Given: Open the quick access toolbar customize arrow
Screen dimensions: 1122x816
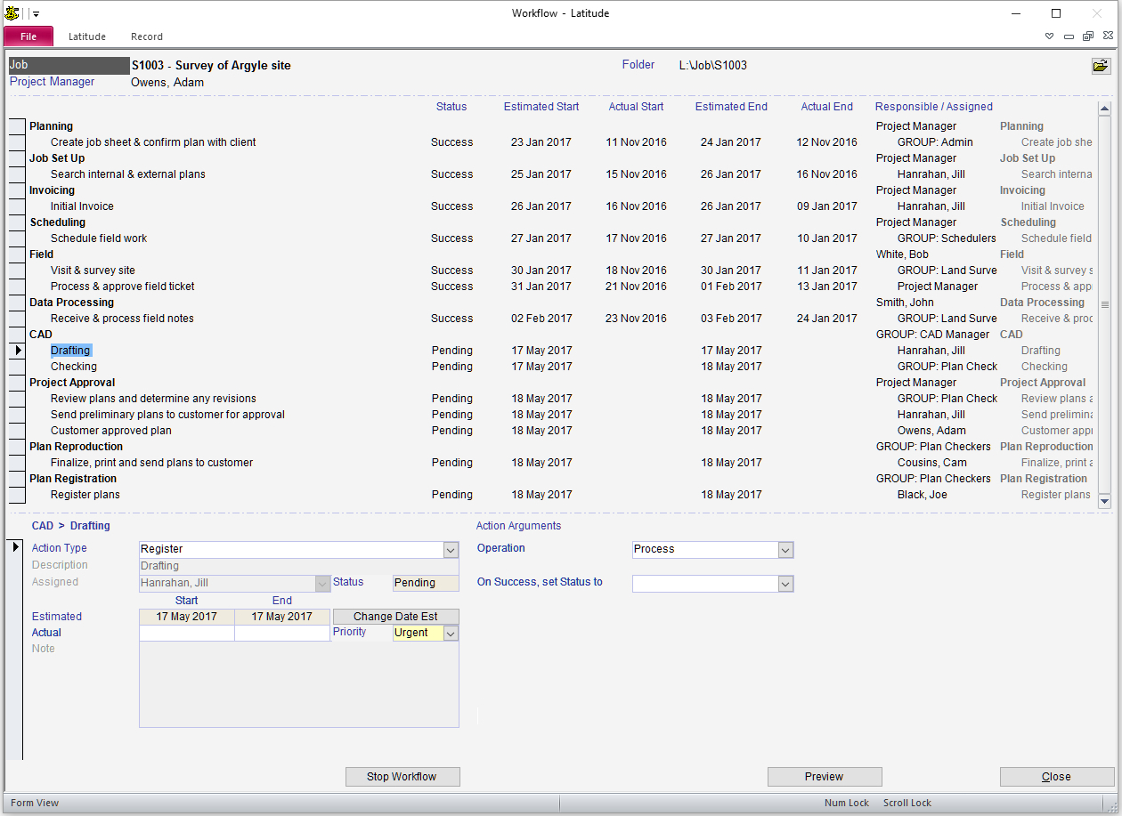Looking at the screenshot, I should [x=36, y=14].
